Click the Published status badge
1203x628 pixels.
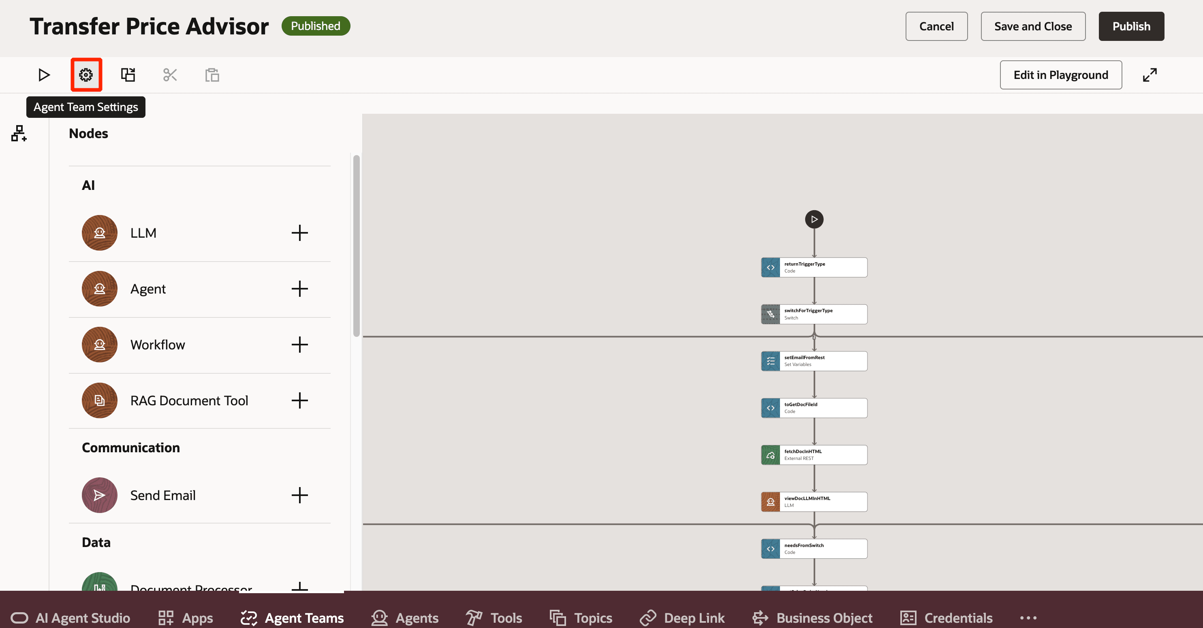point(316,26)
